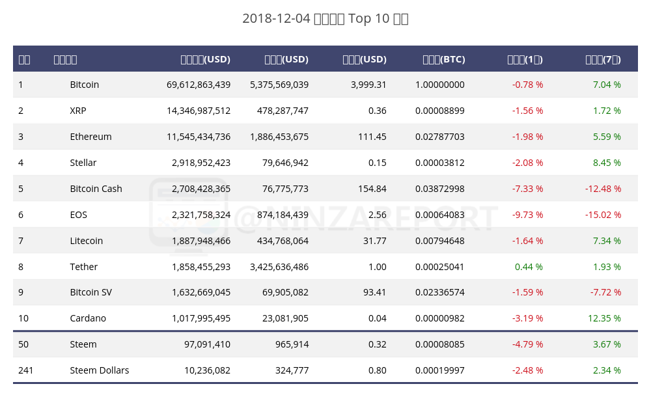Select the Cardano name cell
Viewport: 651px width, 397px height.
click(x=88, y=318)
